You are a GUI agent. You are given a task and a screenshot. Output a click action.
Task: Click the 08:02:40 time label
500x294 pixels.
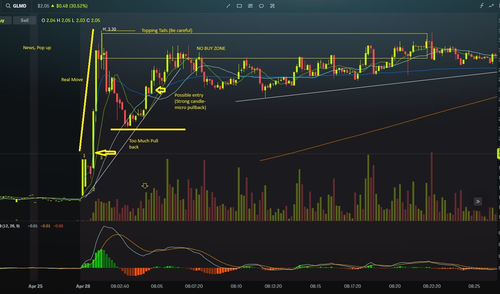tap(120, 286)
